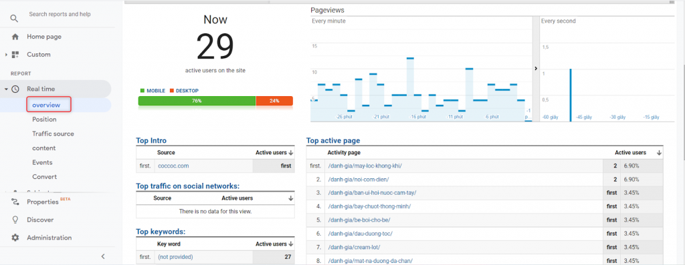Click the green mobile 76% bar
This screenshot has height=265, width=685.
click(x=197, y=101)
